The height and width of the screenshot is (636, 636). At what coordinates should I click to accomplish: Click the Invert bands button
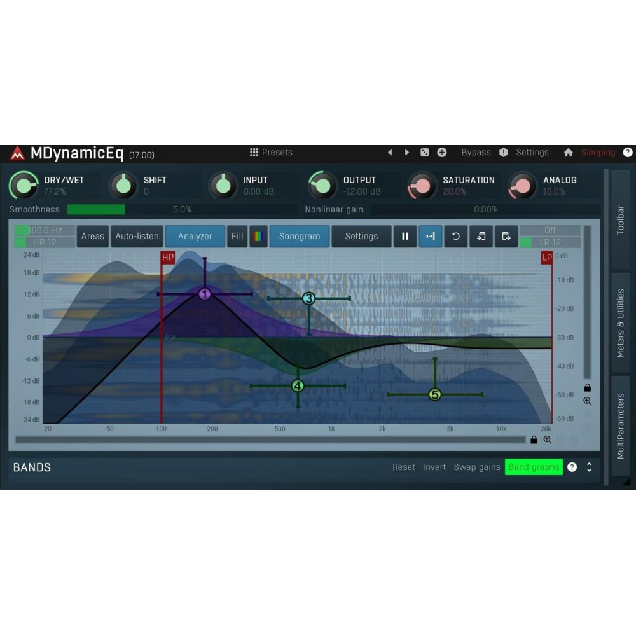click(434, 467)
